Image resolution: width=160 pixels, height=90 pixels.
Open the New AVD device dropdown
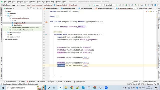point(108,5)
